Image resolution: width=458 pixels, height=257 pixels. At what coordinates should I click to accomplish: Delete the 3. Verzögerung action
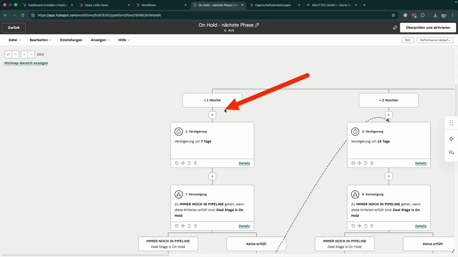372,163
